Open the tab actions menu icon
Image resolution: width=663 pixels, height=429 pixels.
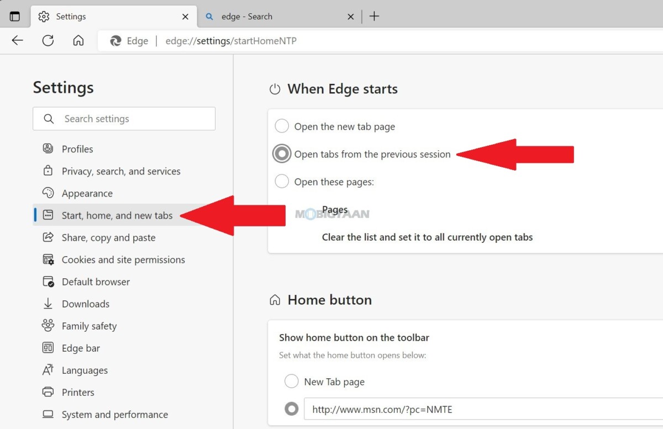click(x=15, y=17)
